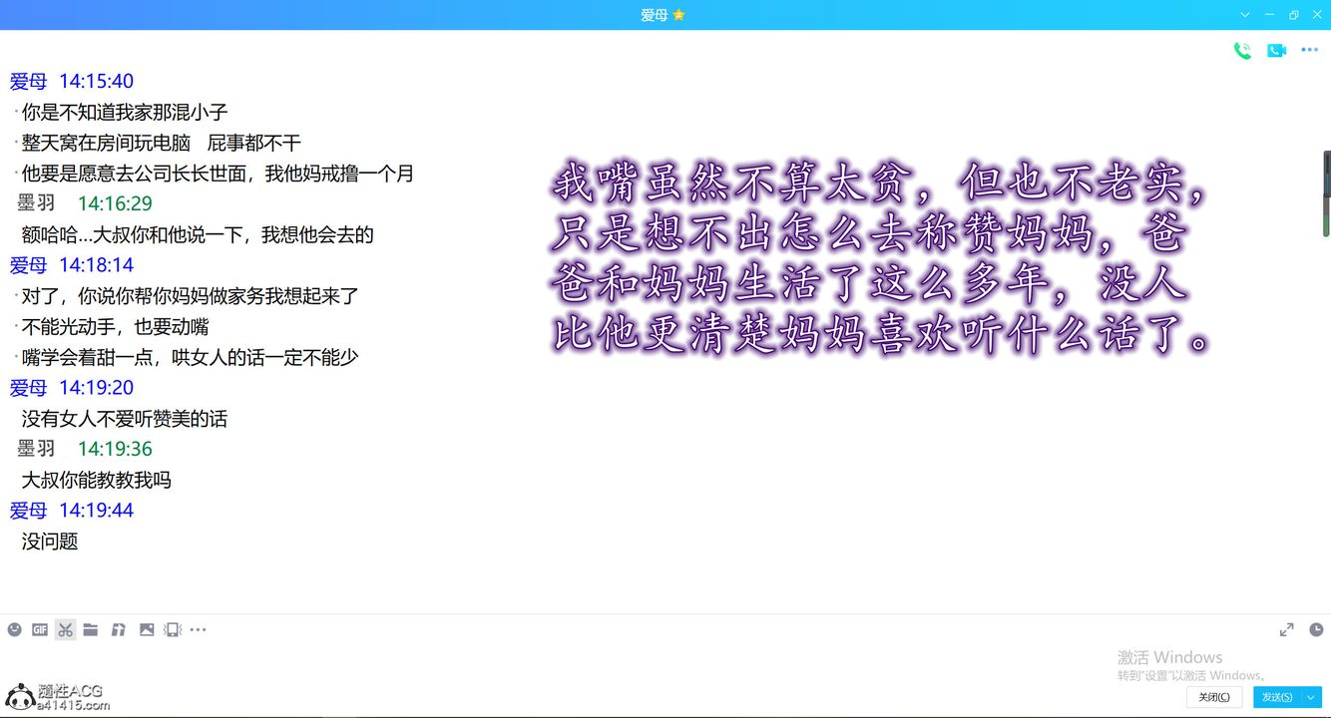This screenshot has height=718, width=1331.
Task: Click the folder icon to send file
Action: pyautogui.click(x=91, y=629)
